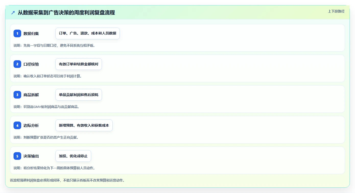
Task: Click the description 判断预算扩张是否仍然产生正向贡献
Action: [51, 137]
